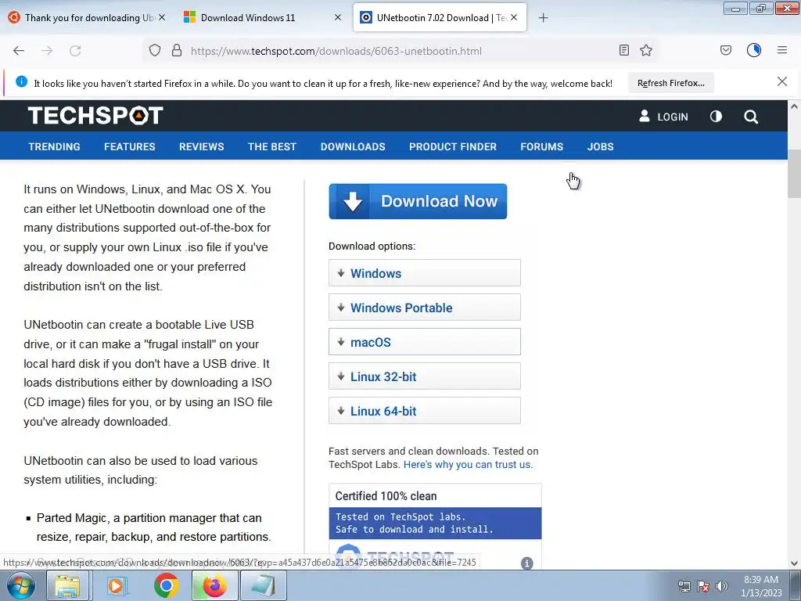Open the PRODUCT FINDER menu
The image size is (801, 601).
pyautogui.click(x=453, y=146)
